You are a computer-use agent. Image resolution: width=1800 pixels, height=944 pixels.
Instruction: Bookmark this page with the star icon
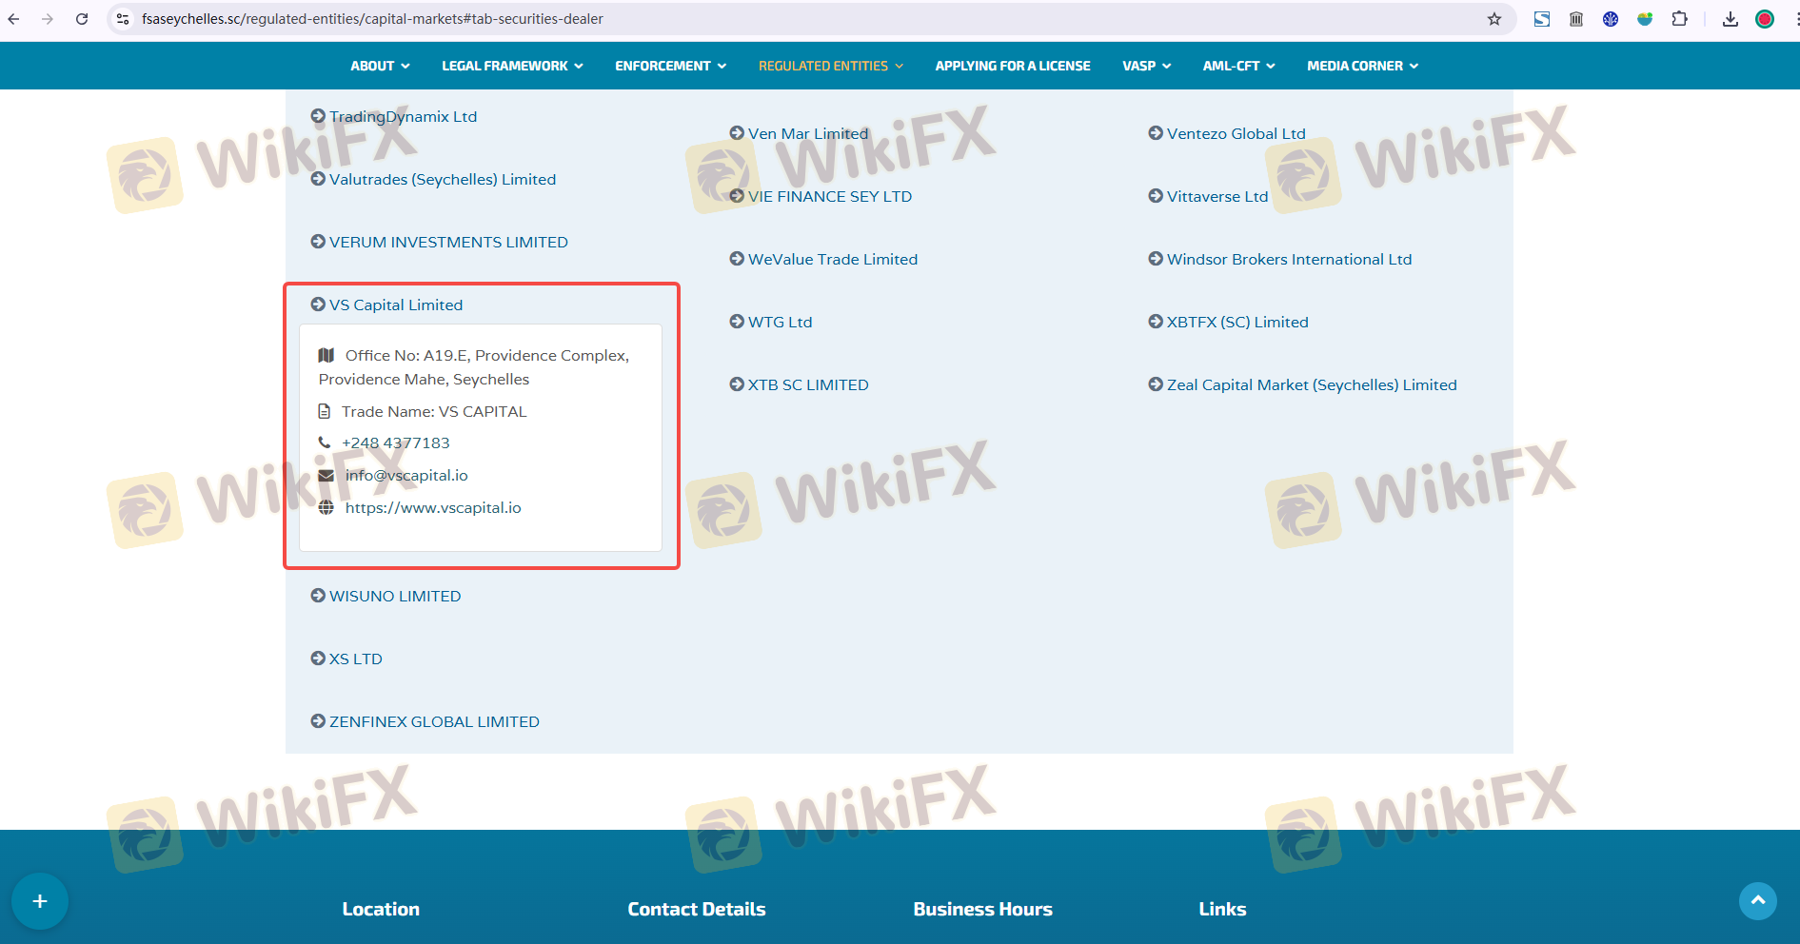pyautogui.click(x=1494, y=19)
